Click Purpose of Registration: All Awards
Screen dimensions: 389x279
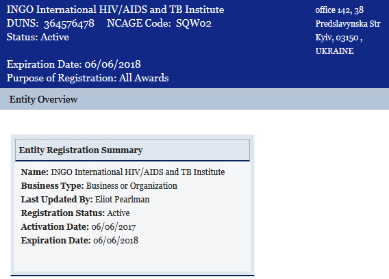(88, 78)
